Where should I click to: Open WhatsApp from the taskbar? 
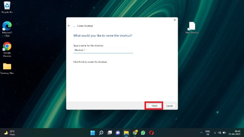[x=143, y=133]
